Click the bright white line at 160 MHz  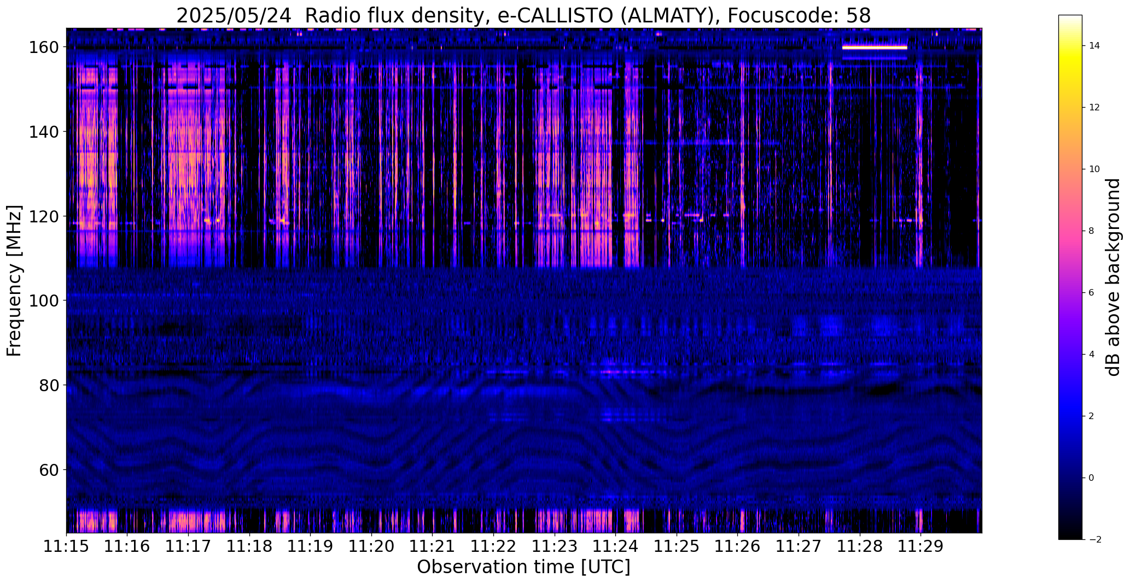coord(875,48)
